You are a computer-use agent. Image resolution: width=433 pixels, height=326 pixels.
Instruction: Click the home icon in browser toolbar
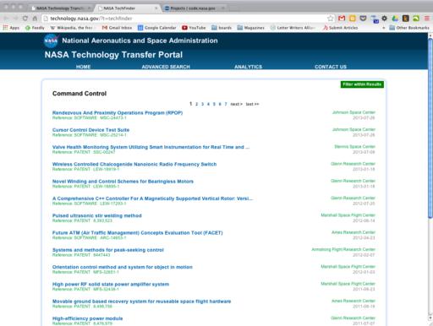pos(35,19)
